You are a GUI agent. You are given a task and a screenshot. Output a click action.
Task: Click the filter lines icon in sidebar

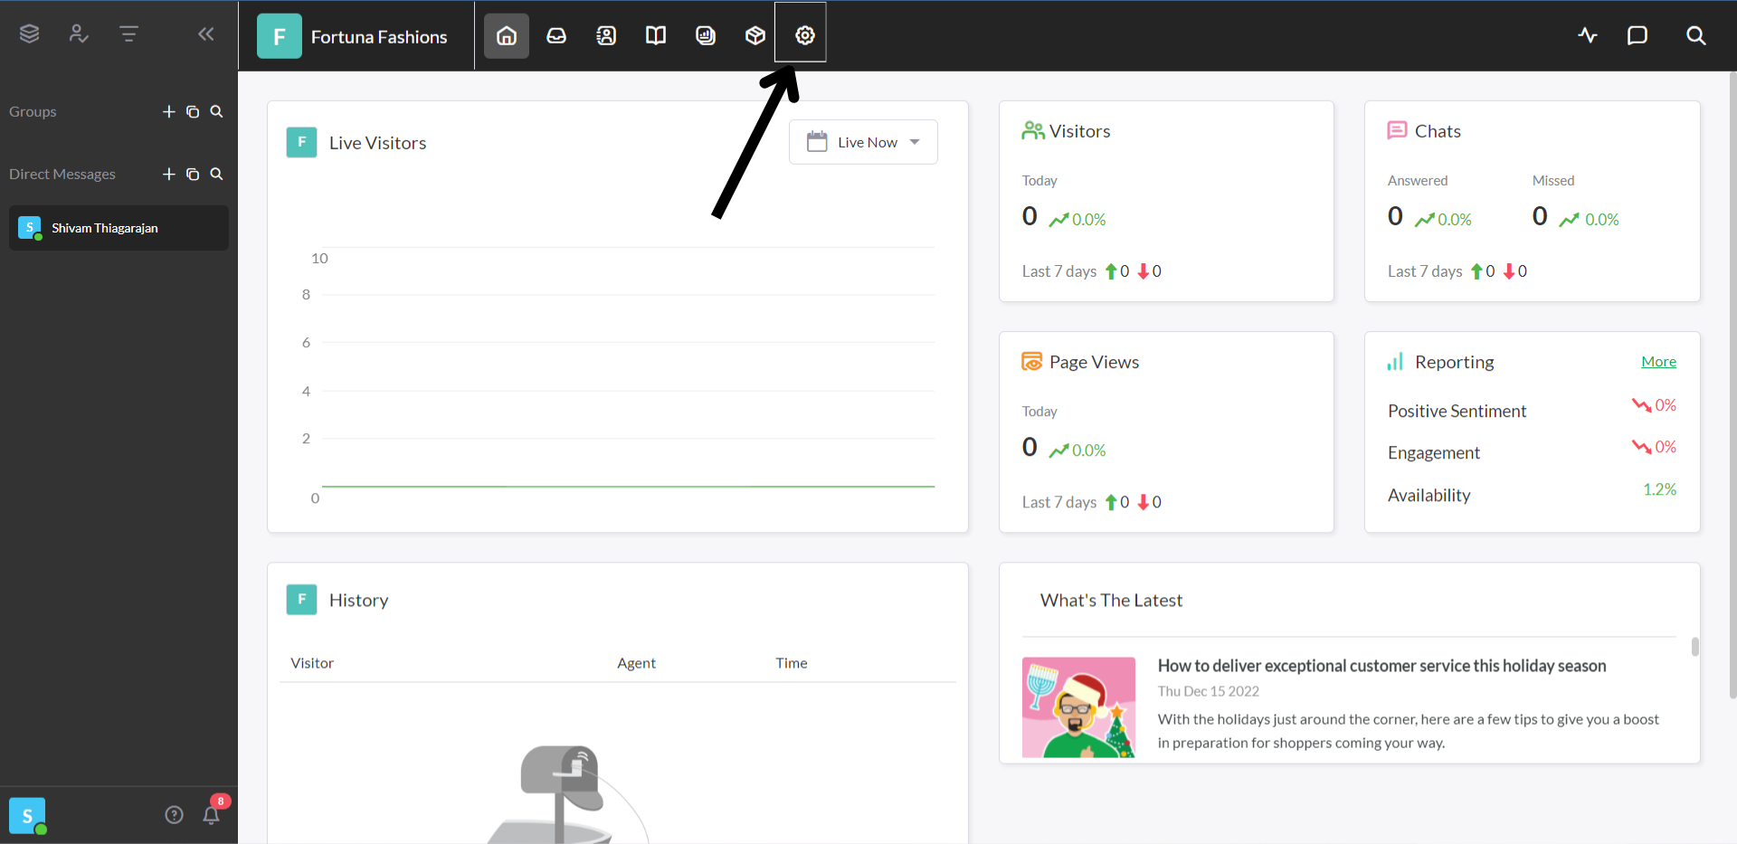coord(128,33)
